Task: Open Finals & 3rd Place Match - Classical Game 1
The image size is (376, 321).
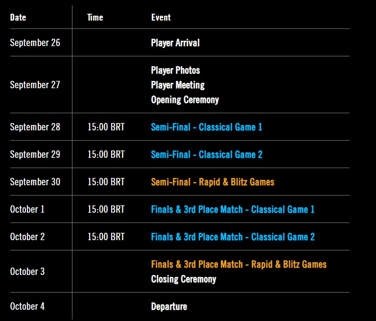Action: point(233,209)
